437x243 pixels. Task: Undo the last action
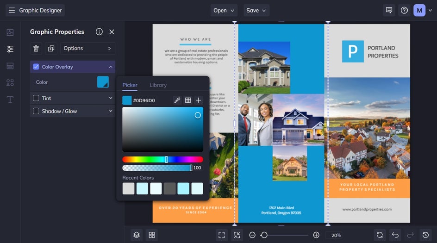pos(395,235)
